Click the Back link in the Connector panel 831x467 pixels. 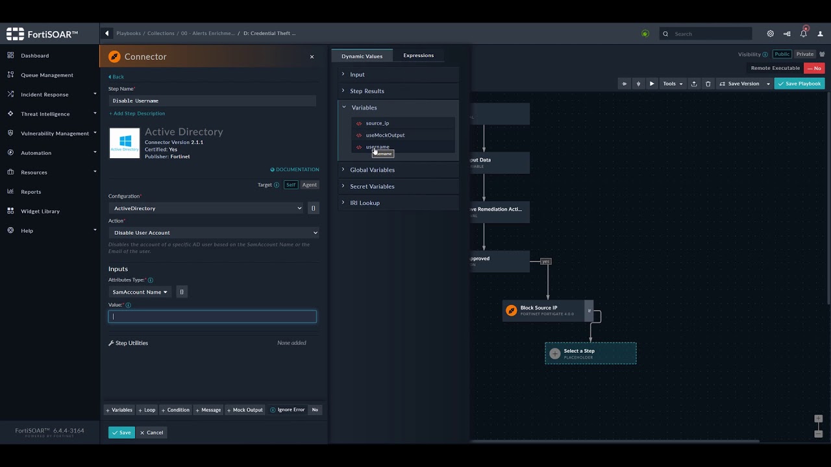pyautogui.click(x=116, y=77)
